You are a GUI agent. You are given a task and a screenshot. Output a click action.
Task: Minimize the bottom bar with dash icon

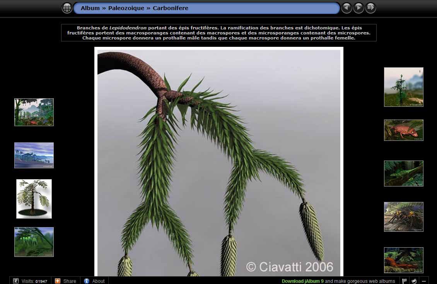point(424,281)
